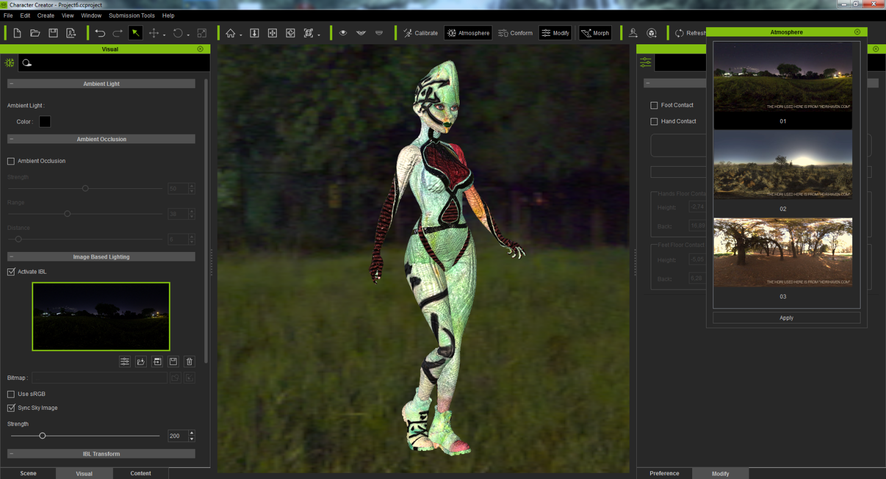Choose the Rotate tool
886x479 pixels.
coord(178,33)
